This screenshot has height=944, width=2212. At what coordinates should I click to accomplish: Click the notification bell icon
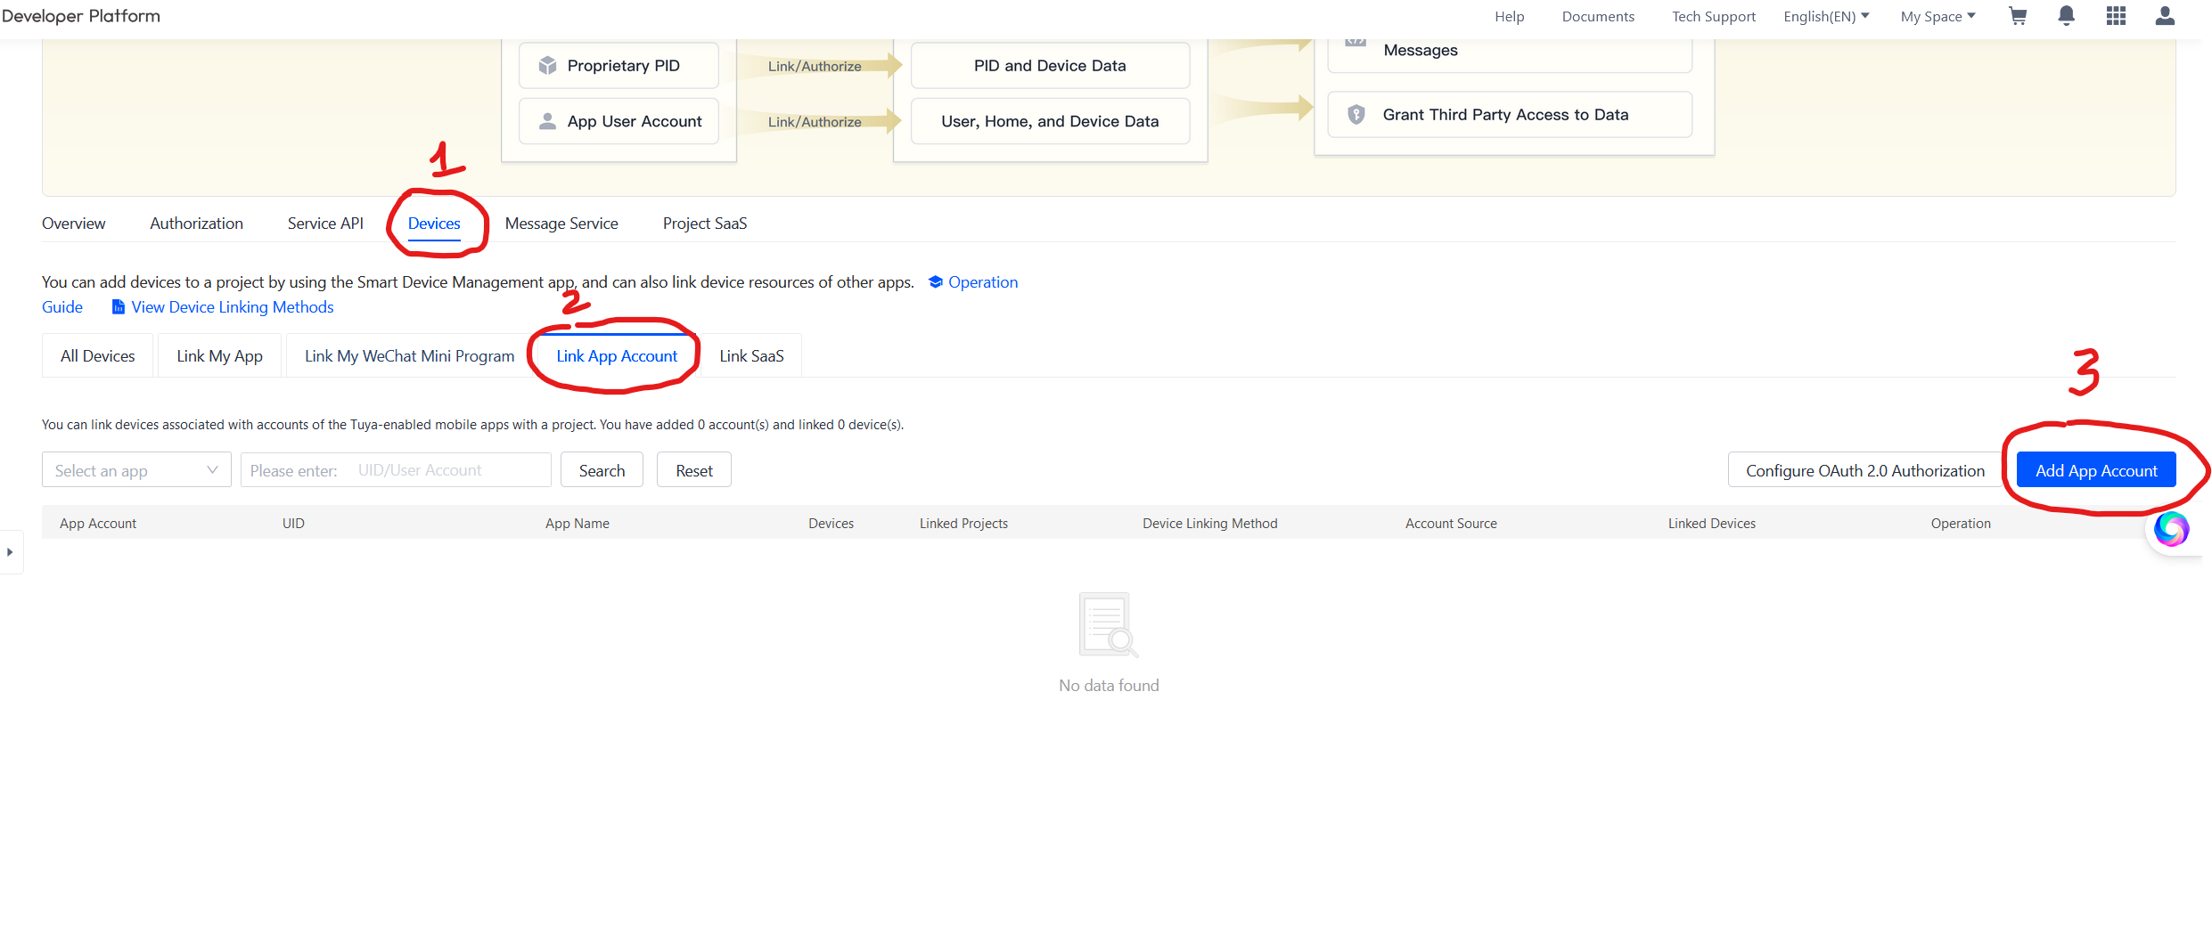point(2066,16)
